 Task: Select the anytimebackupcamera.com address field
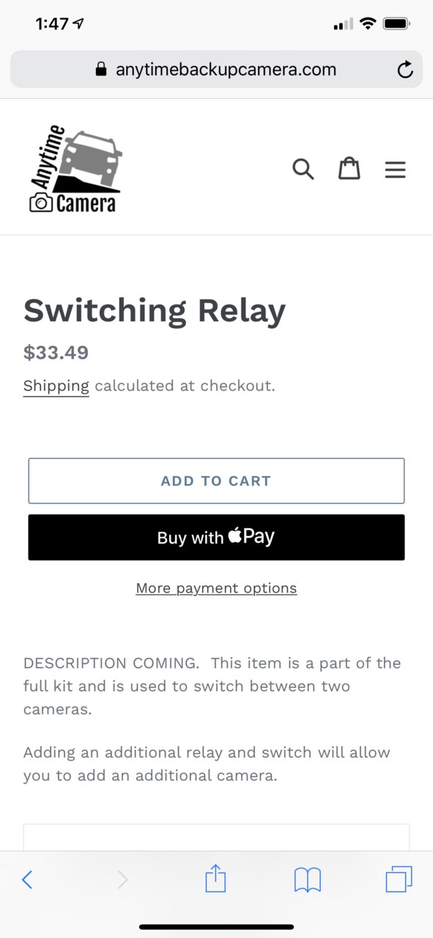click(216, 70)
